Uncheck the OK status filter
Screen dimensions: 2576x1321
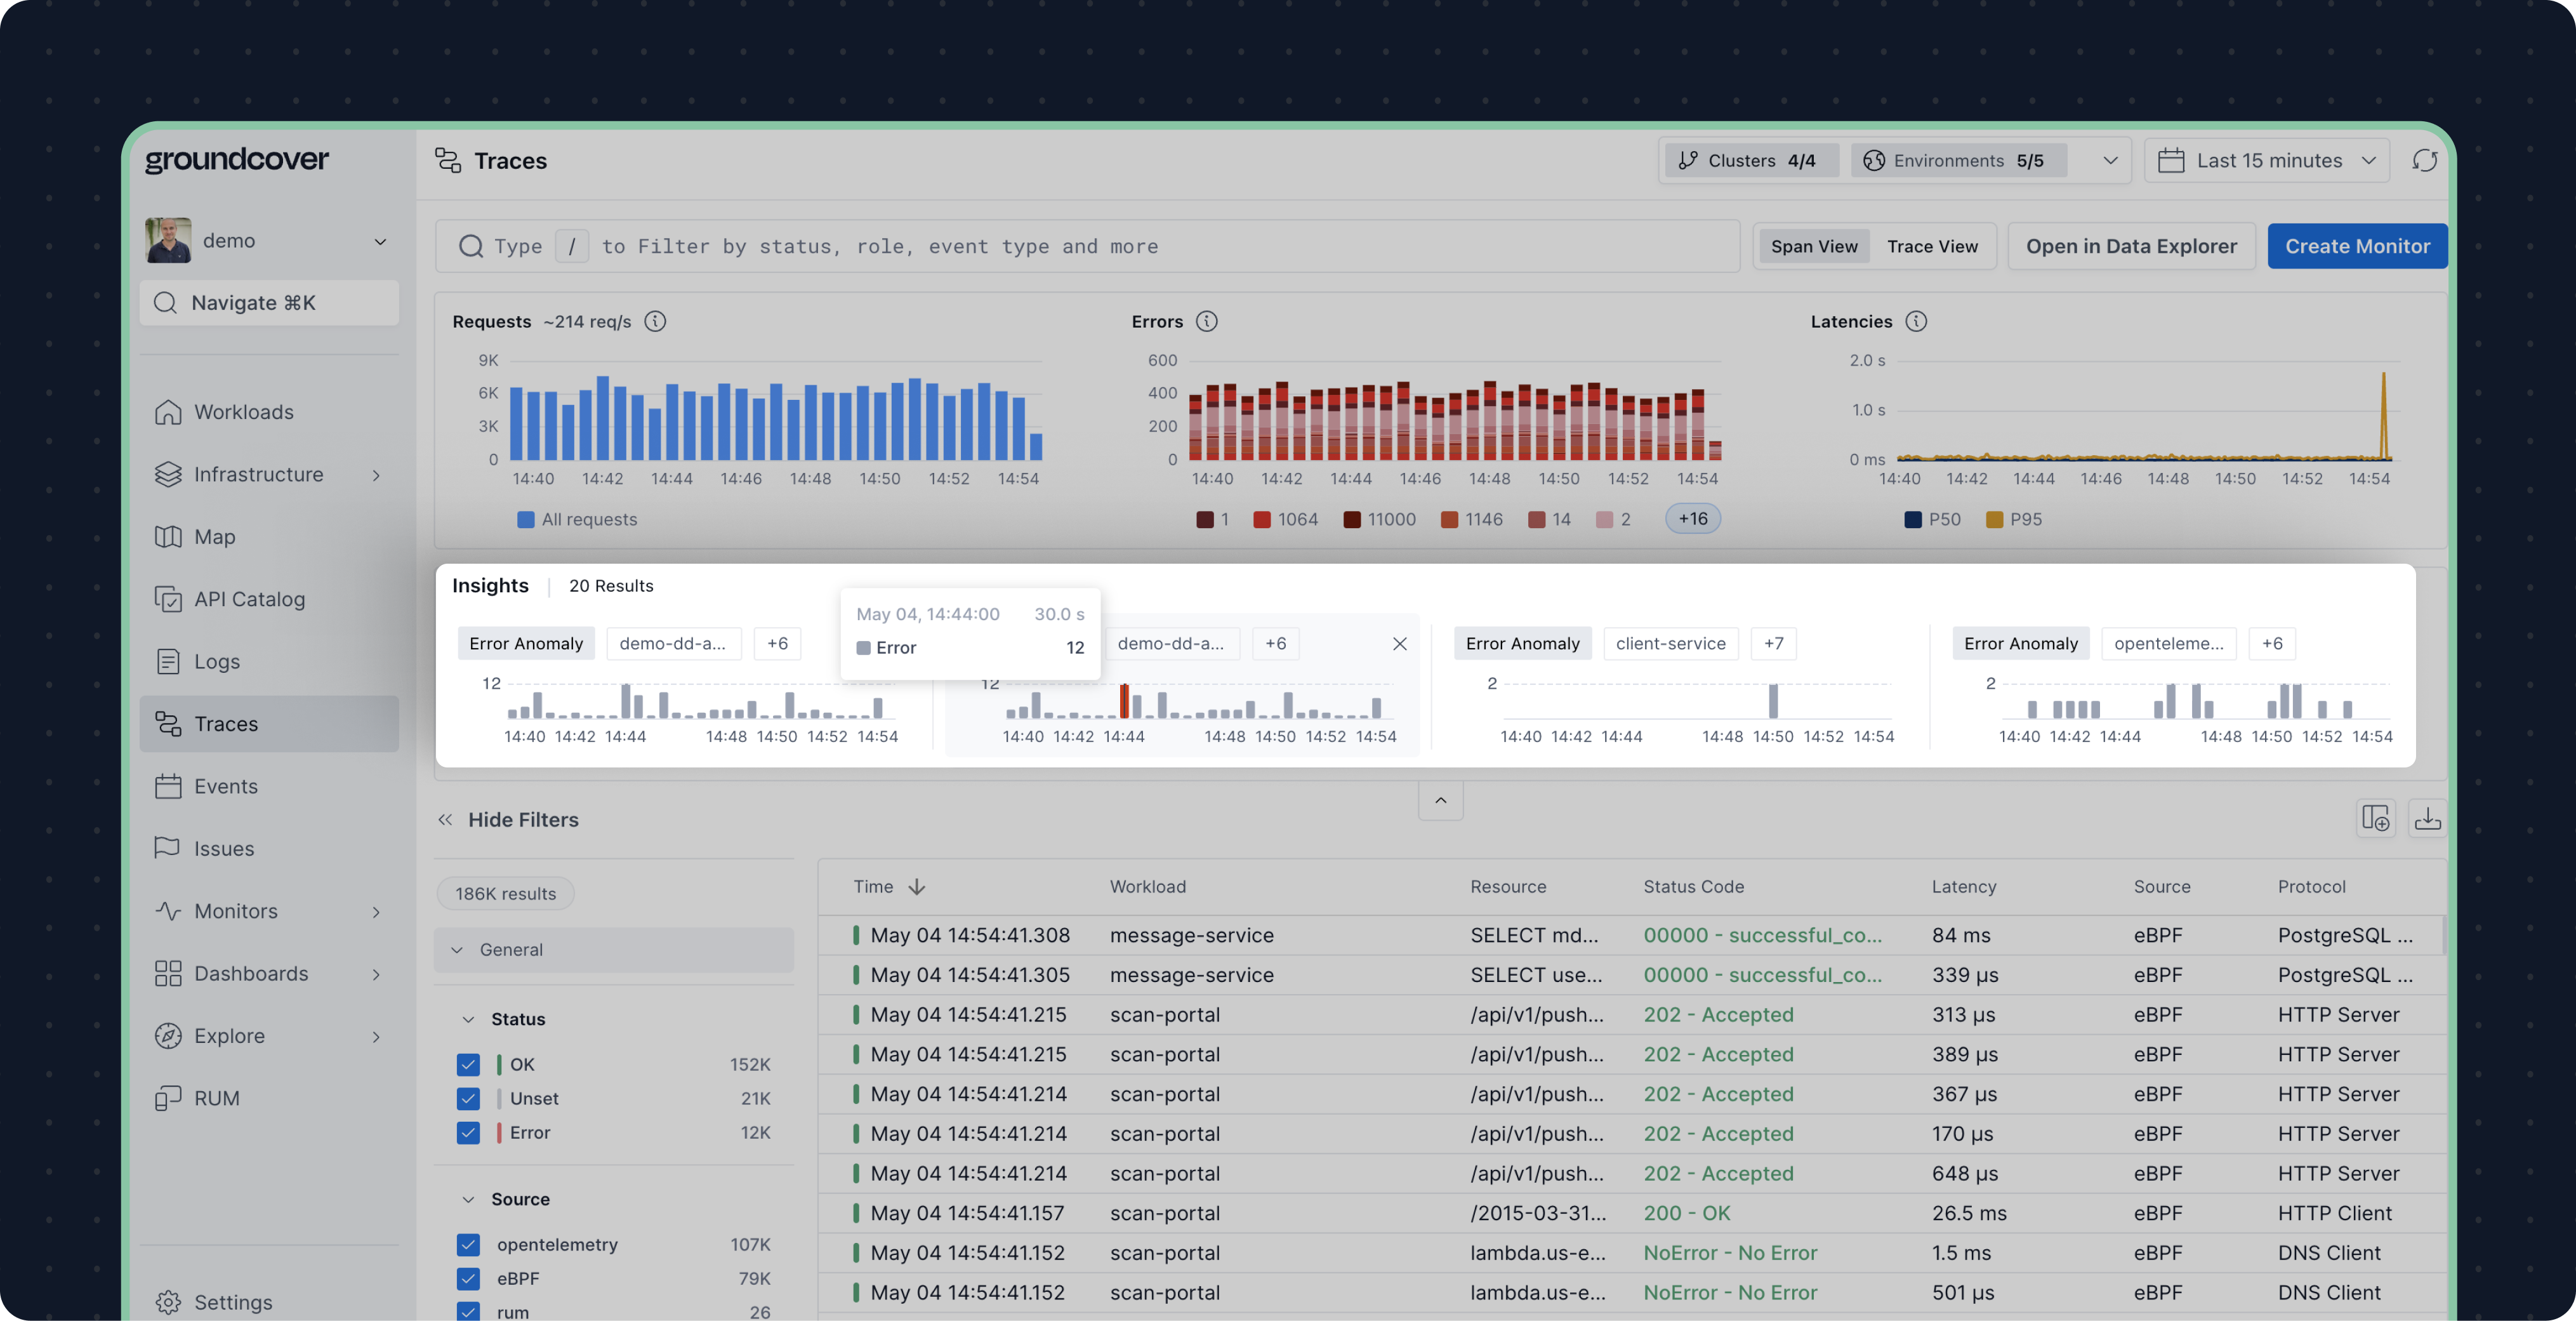click(x=468, y=1064)
